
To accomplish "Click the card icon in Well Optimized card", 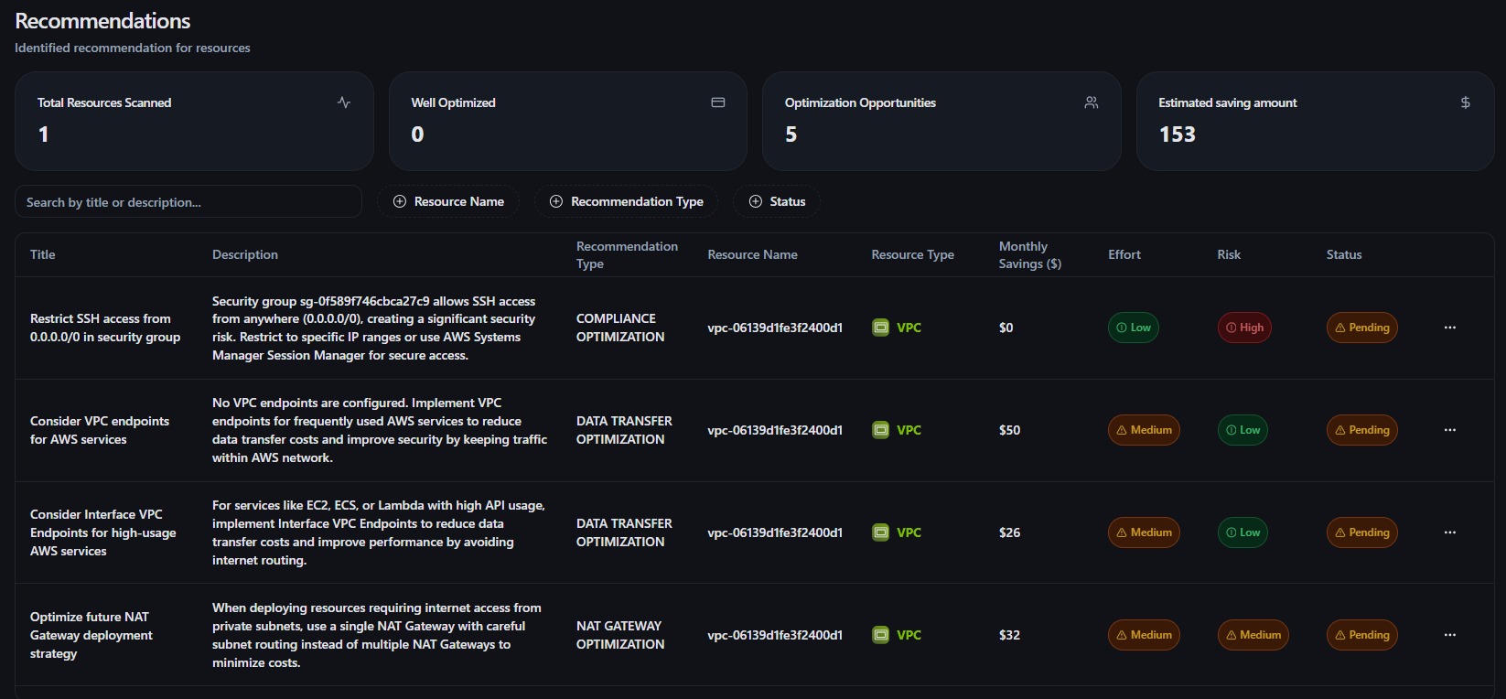I will pyautogui.click(x=718, y=102).
